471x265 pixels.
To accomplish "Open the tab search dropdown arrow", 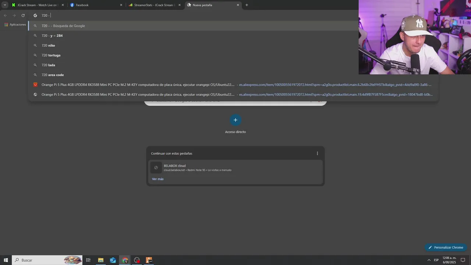I will point(5,5).
